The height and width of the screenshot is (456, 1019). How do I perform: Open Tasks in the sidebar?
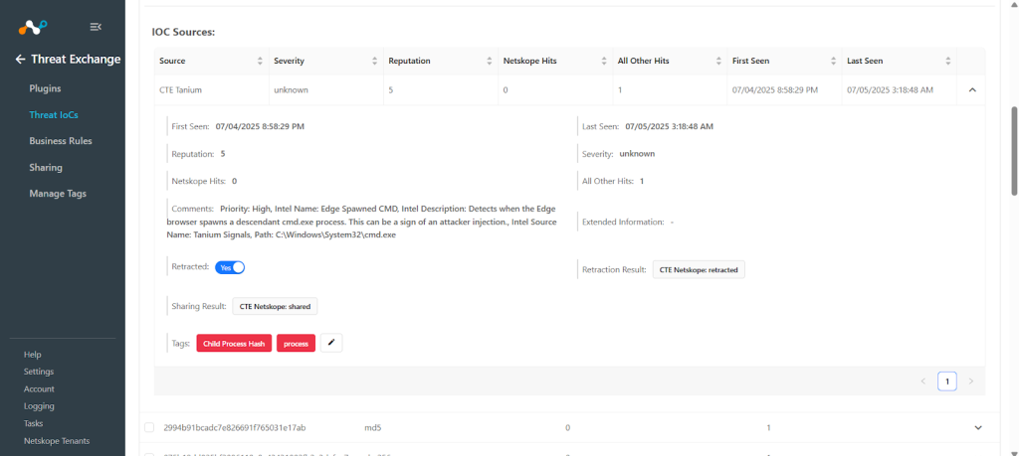tap(33, 423)
